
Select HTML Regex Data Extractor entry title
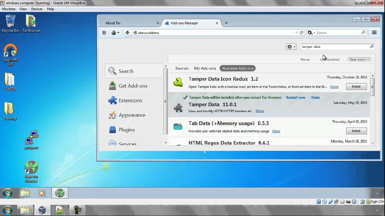pyautogui.click(x=229, y=143)
